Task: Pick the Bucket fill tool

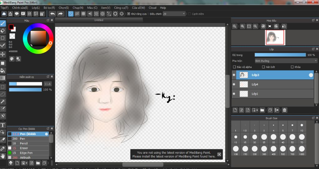Action: (2, 70)
